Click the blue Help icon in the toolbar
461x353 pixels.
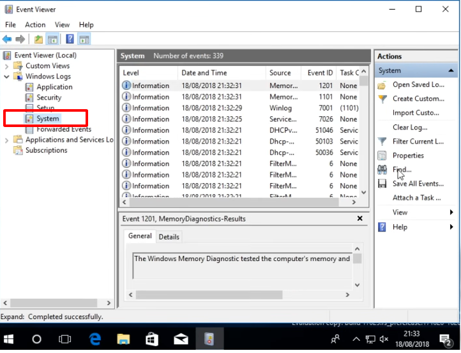[70, 39]
